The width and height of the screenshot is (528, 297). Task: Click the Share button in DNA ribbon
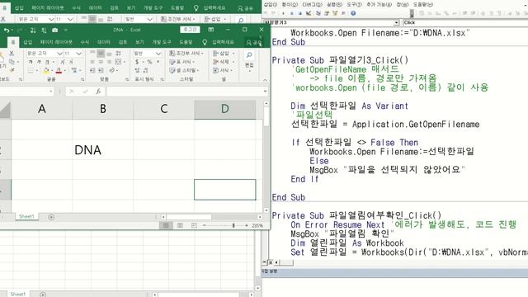pos(254,42)
